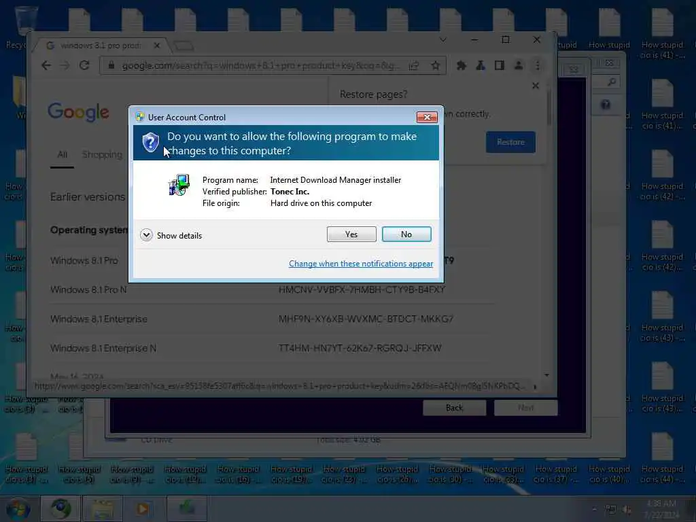Click the taskbar clock
696x522 pixels.
[661, 509]
